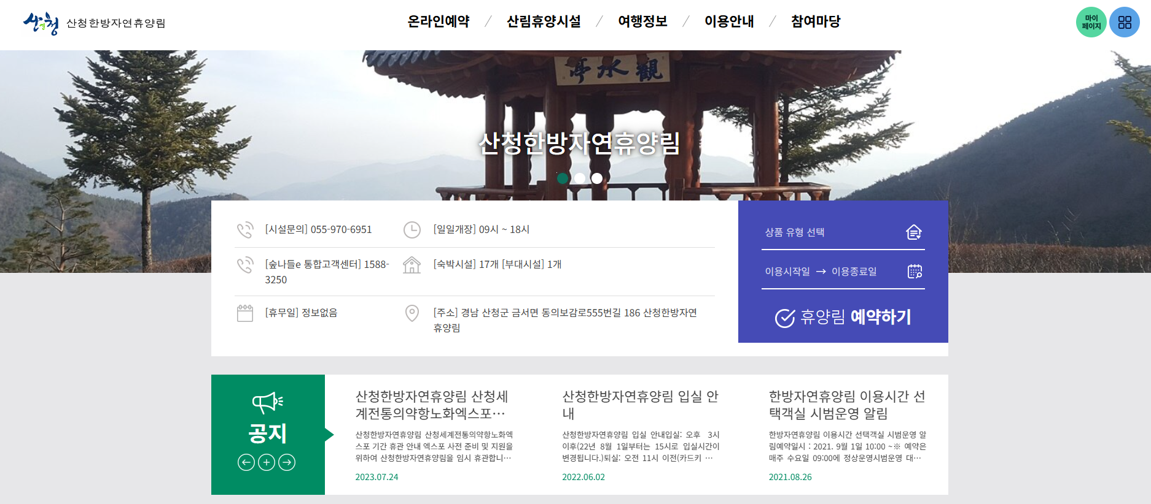Screen dimensions: 1151x504
Task: Click the house icon in 상품 유형 선택
Action: pos(914,232)
